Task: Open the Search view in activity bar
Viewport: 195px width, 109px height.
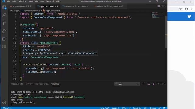Action: click(4, 15)
